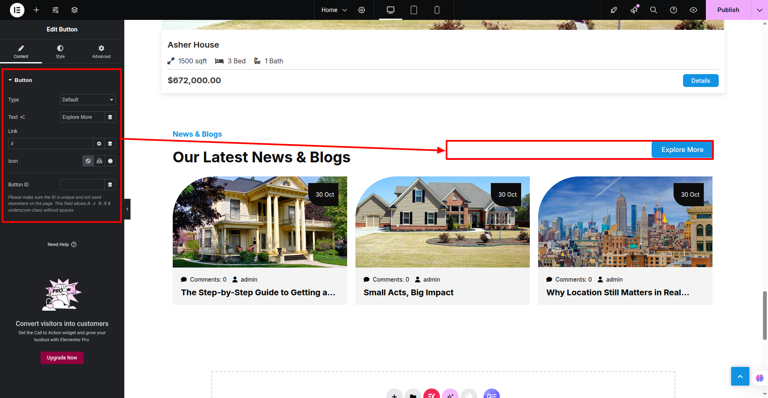Open the button Type dropdown
This screenshot has height=398, width=768.
pyautogui.click(x=88, y=100)
